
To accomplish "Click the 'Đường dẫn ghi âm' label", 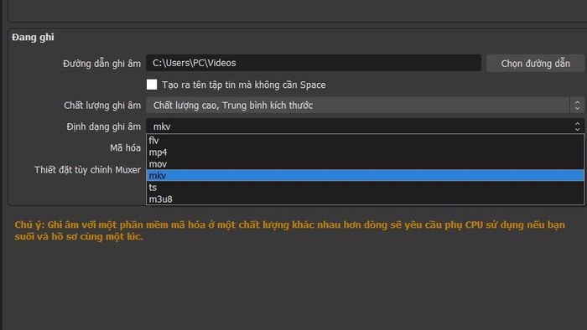I will (x=101, y=64).
